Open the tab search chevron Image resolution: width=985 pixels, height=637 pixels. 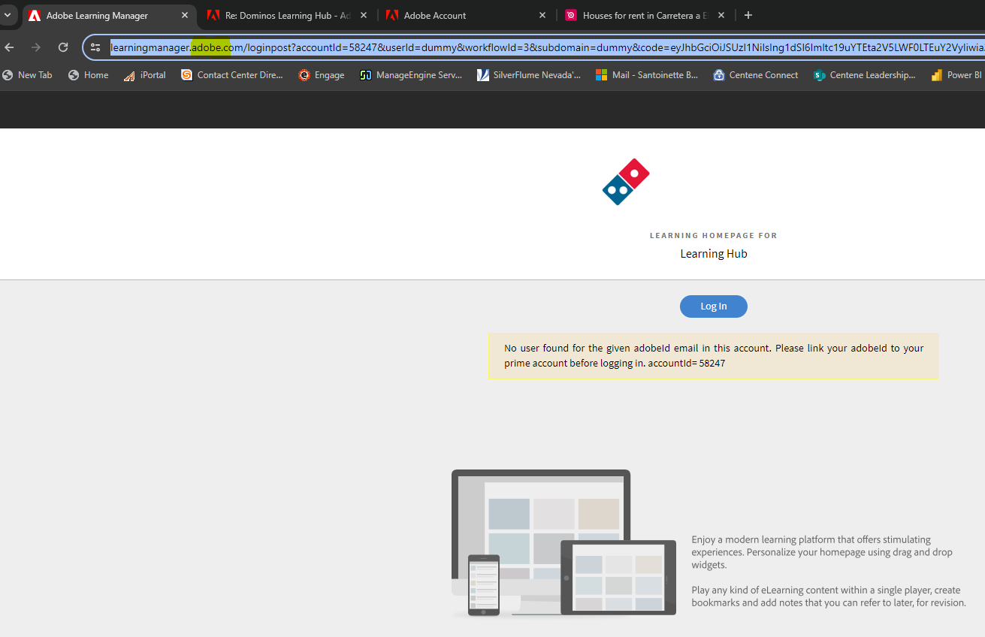pyautogui.click(x=8, y=15)
